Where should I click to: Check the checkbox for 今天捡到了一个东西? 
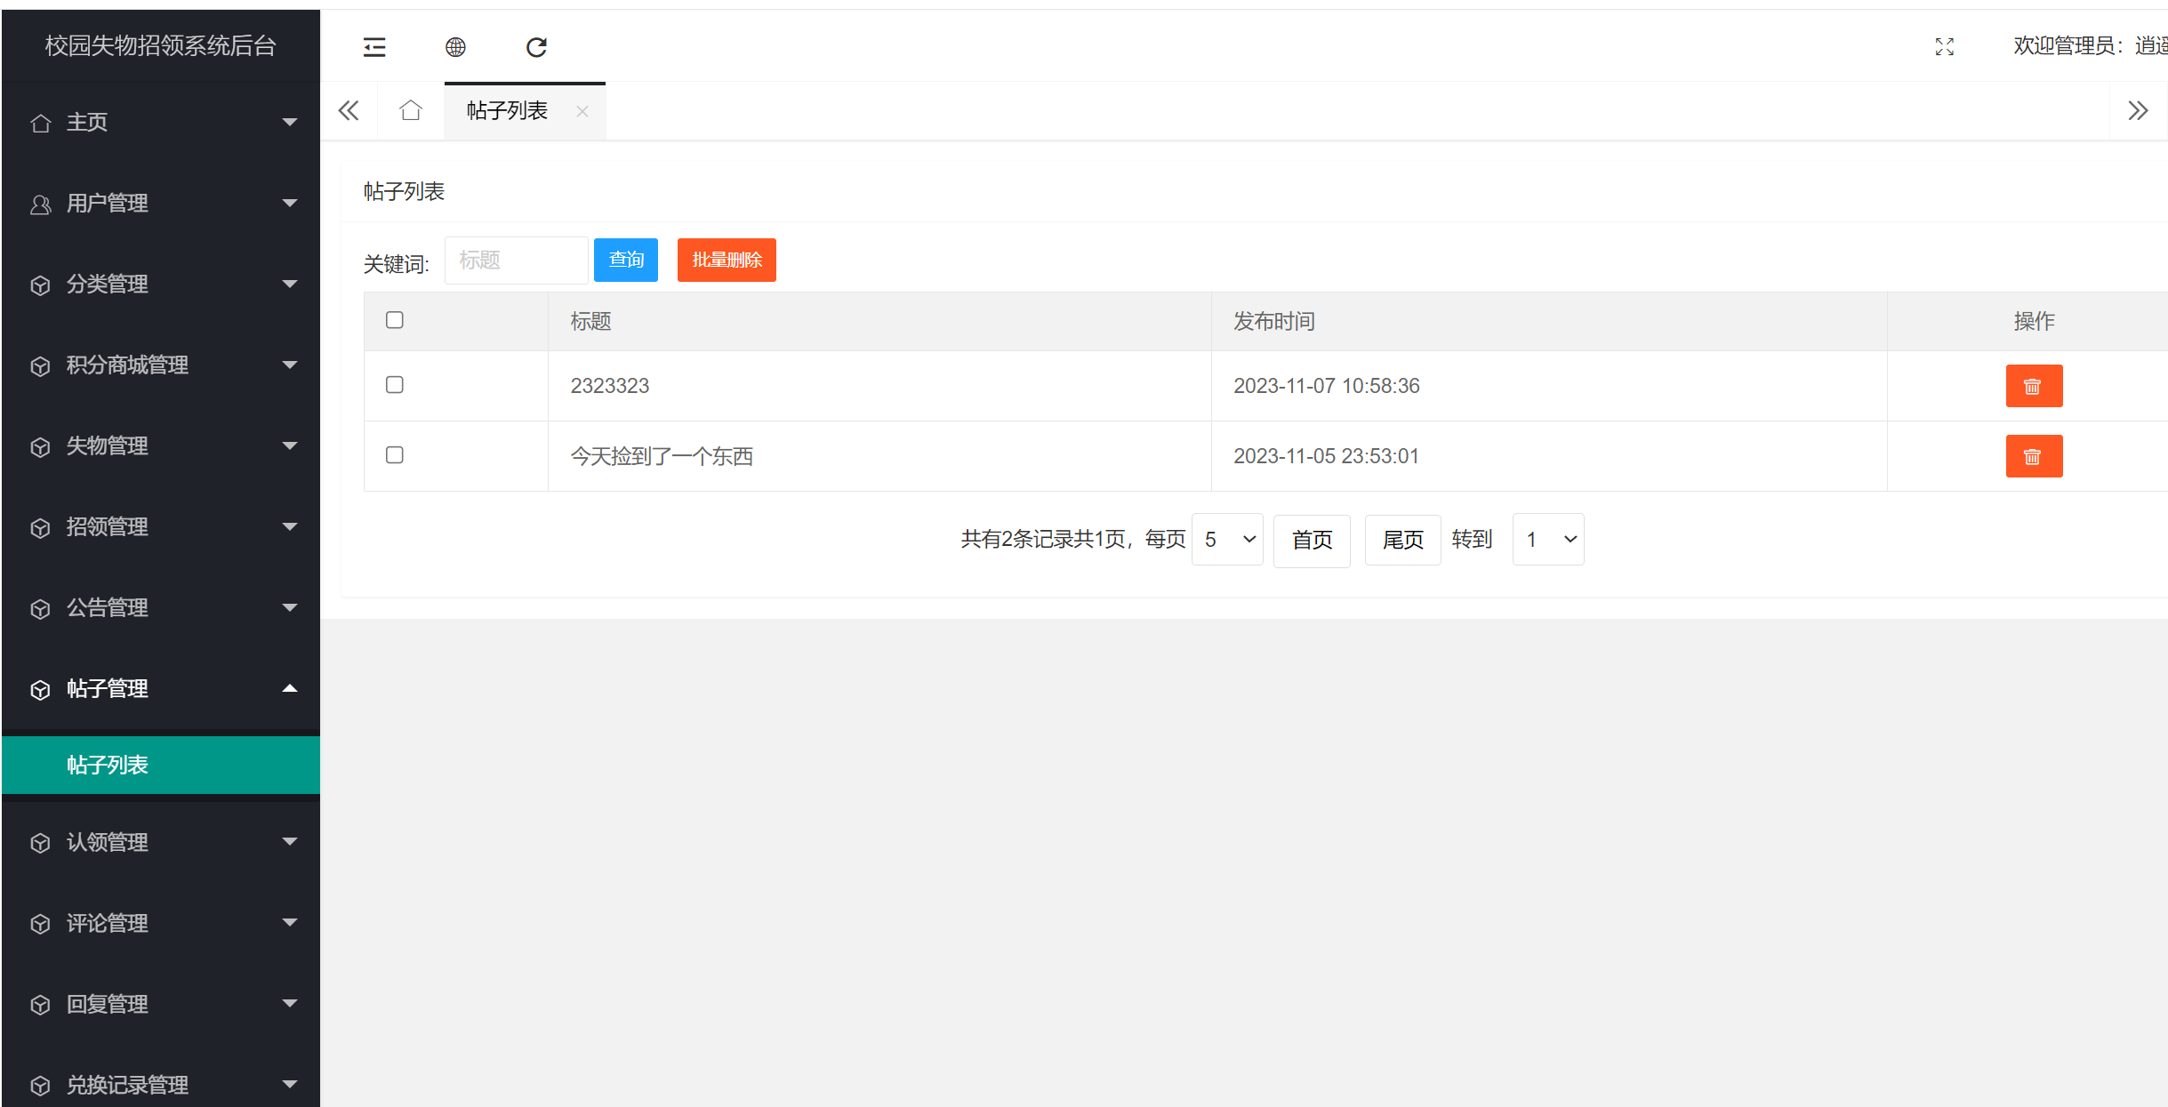tap(394, 455)
